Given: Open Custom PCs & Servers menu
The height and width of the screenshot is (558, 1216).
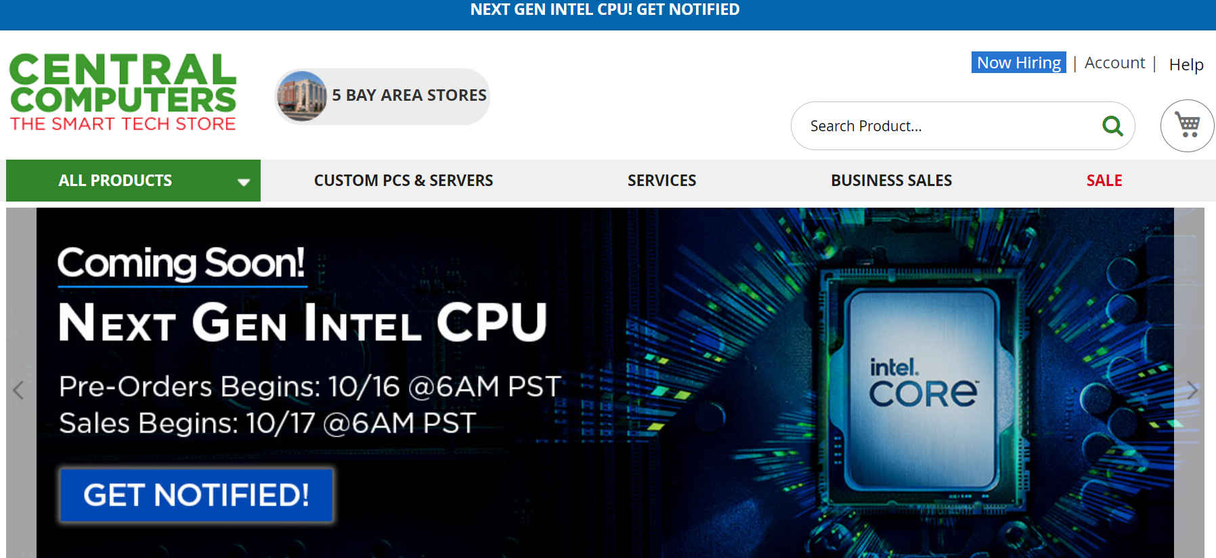Looking at the screenshot, I should point(404,181).
